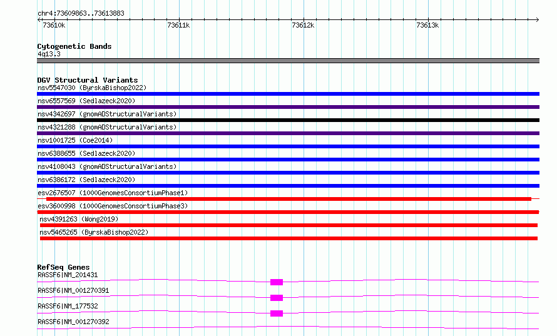Select the magenta exon box of NM_001270391

tap(277, 298)
